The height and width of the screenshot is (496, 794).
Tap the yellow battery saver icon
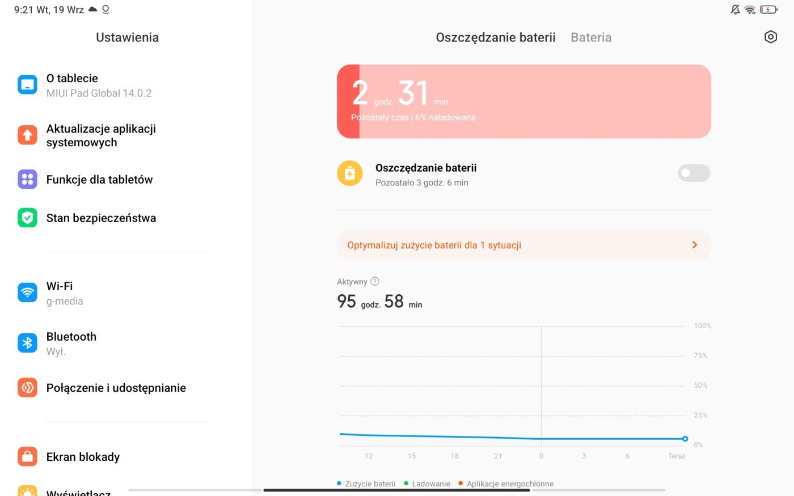point(350,173)
